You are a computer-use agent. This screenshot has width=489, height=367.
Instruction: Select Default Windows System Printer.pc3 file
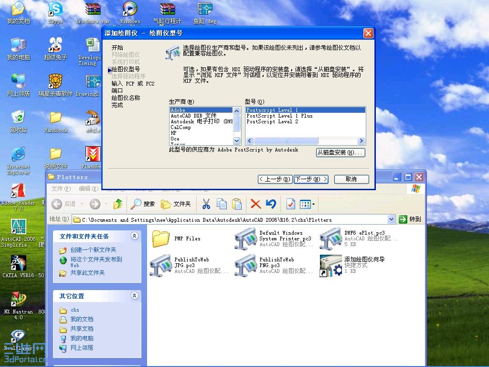pos(274,239)
